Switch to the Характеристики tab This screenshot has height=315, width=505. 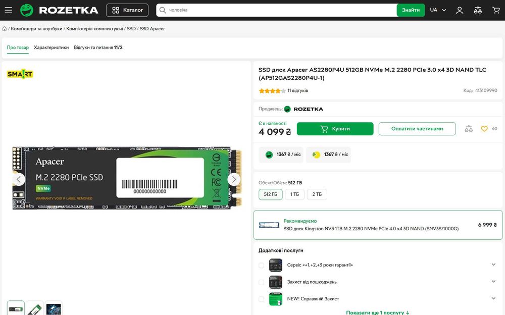(51, 47)
